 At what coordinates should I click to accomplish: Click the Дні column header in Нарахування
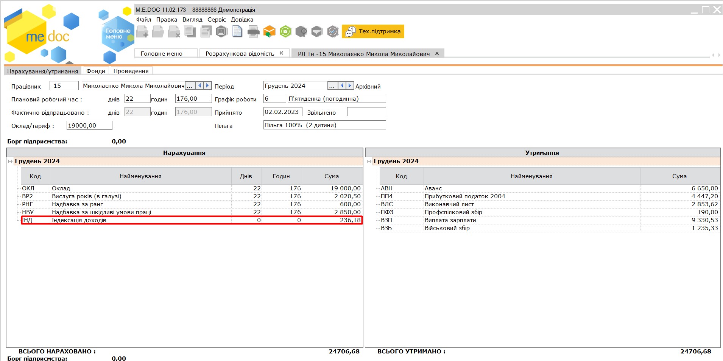click(246, 176)
